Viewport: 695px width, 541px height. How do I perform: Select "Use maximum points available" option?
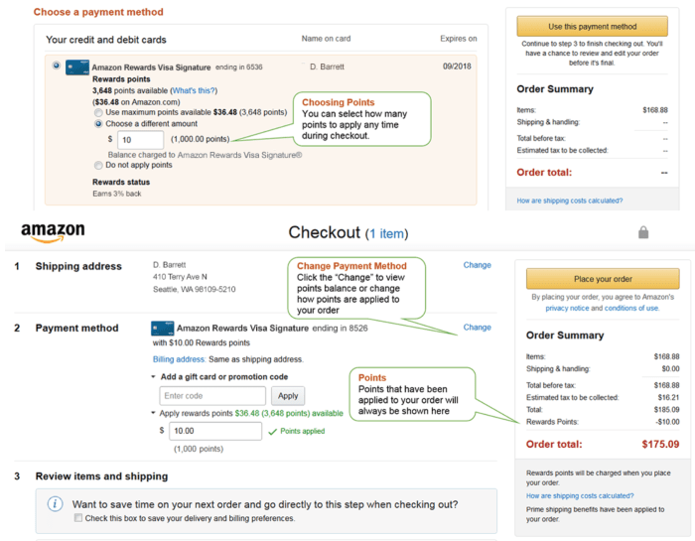(x=98, y=112)
